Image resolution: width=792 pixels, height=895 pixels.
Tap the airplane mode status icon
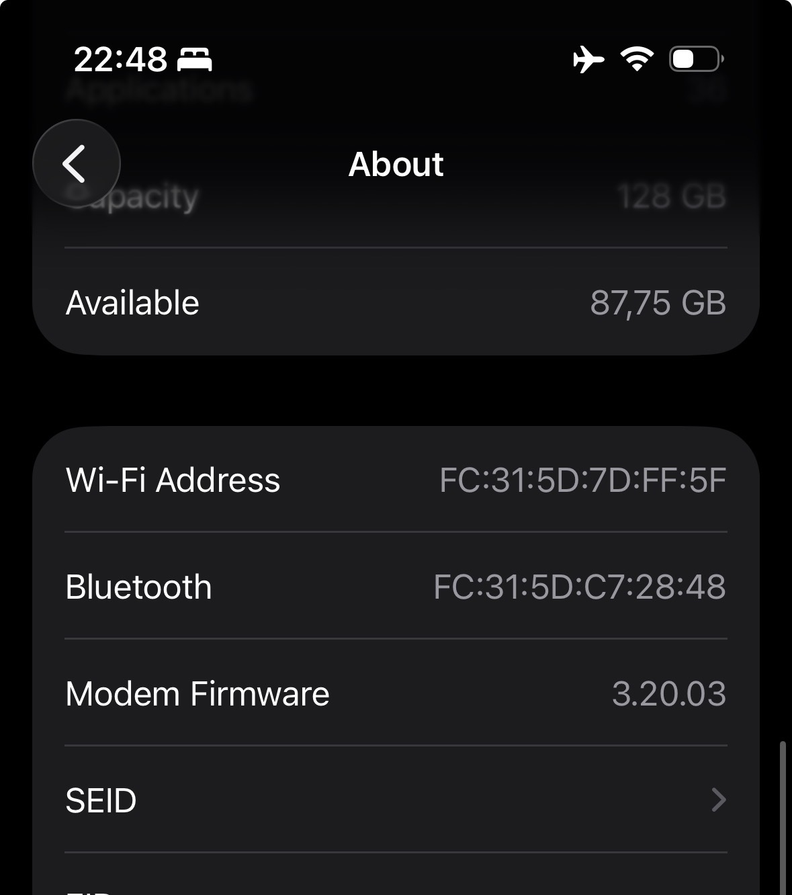click(588, 59)
